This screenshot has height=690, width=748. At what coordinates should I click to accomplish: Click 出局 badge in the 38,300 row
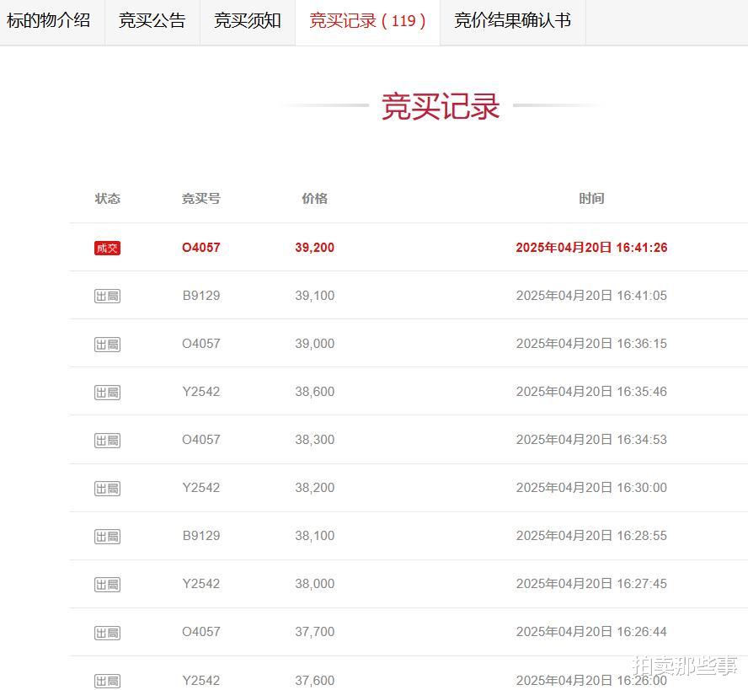tap(107, 440)
